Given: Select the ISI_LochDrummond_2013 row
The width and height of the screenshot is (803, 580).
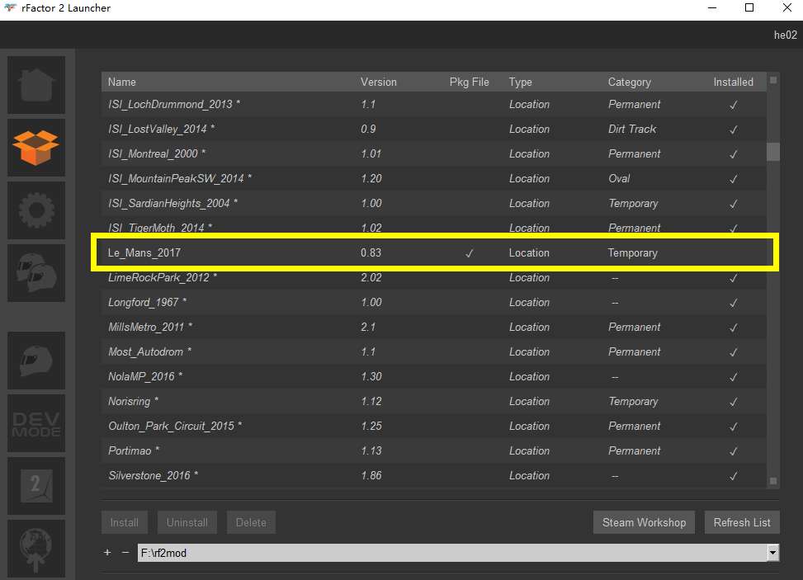Looking at the screenshot, I should pyautogui.click(x=434, y=105).
